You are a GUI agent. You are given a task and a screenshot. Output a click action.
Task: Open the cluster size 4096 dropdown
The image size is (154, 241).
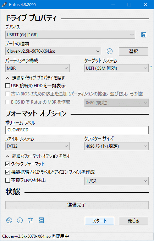pyautogui.click(x=116, y=146)
